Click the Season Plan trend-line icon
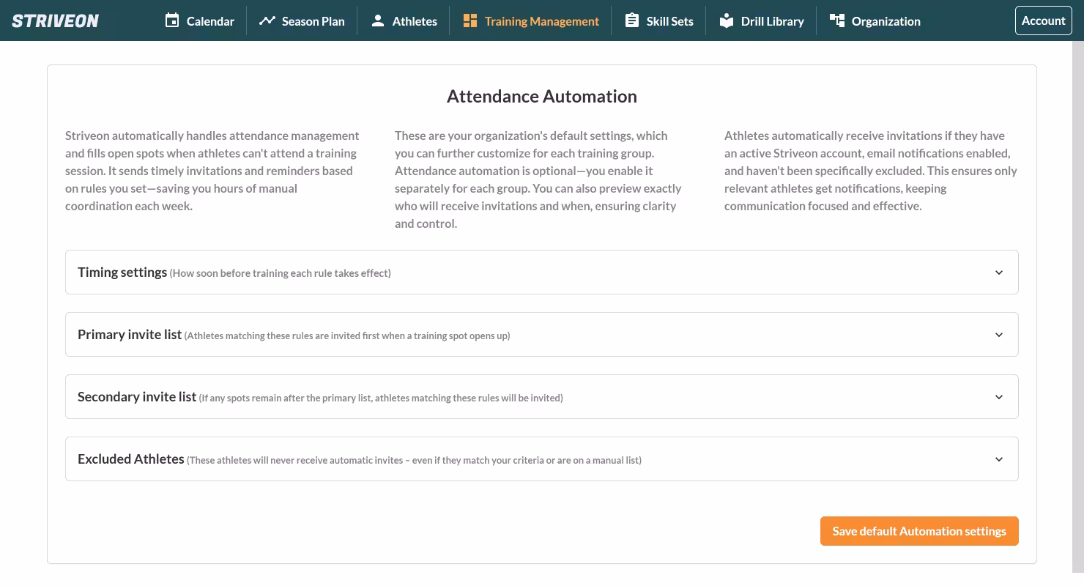This screenshot has height=586, width=1084. 267,21
